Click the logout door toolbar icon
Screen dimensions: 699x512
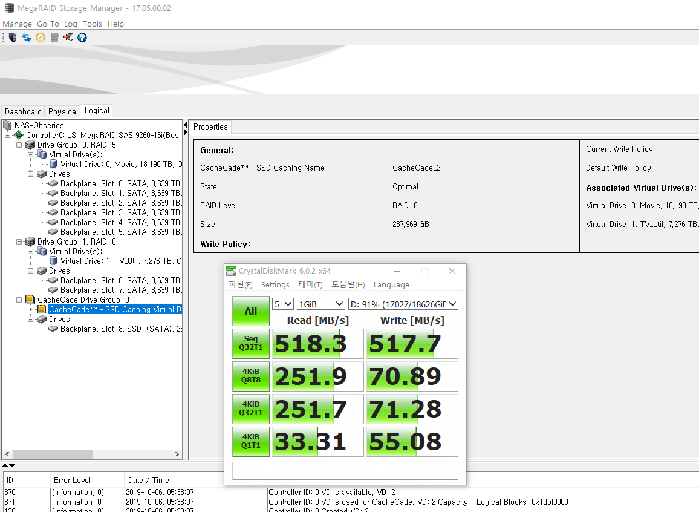pos(68,38)
